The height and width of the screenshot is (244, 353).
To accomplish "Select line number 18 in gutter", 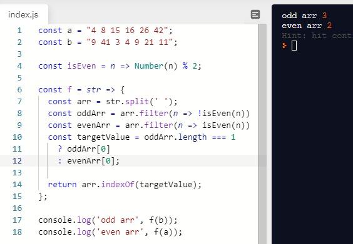I will pos(17,232).
